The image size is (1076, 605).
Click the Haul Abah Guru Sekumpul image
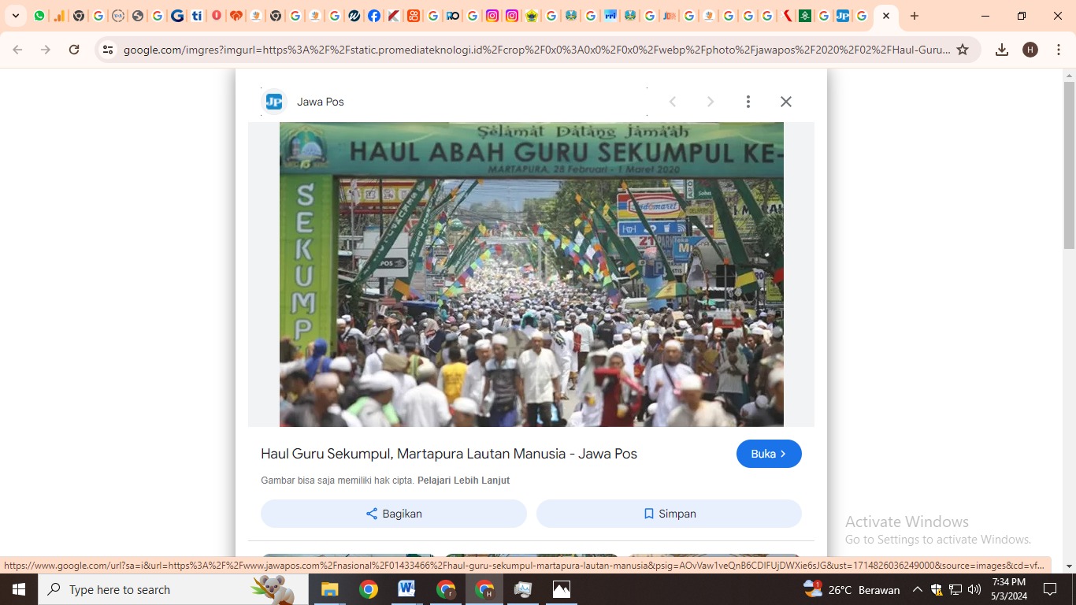pyautogui.click(x=531, y=274)
